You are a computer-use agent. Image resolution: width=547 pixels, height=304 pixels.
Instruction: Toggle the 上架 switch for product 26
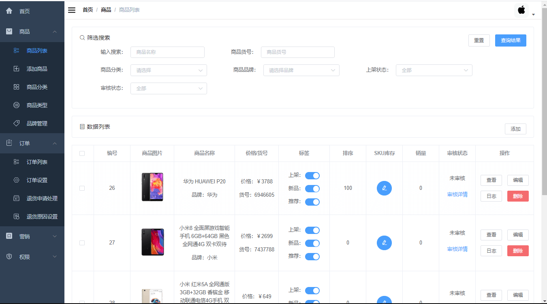312,175
